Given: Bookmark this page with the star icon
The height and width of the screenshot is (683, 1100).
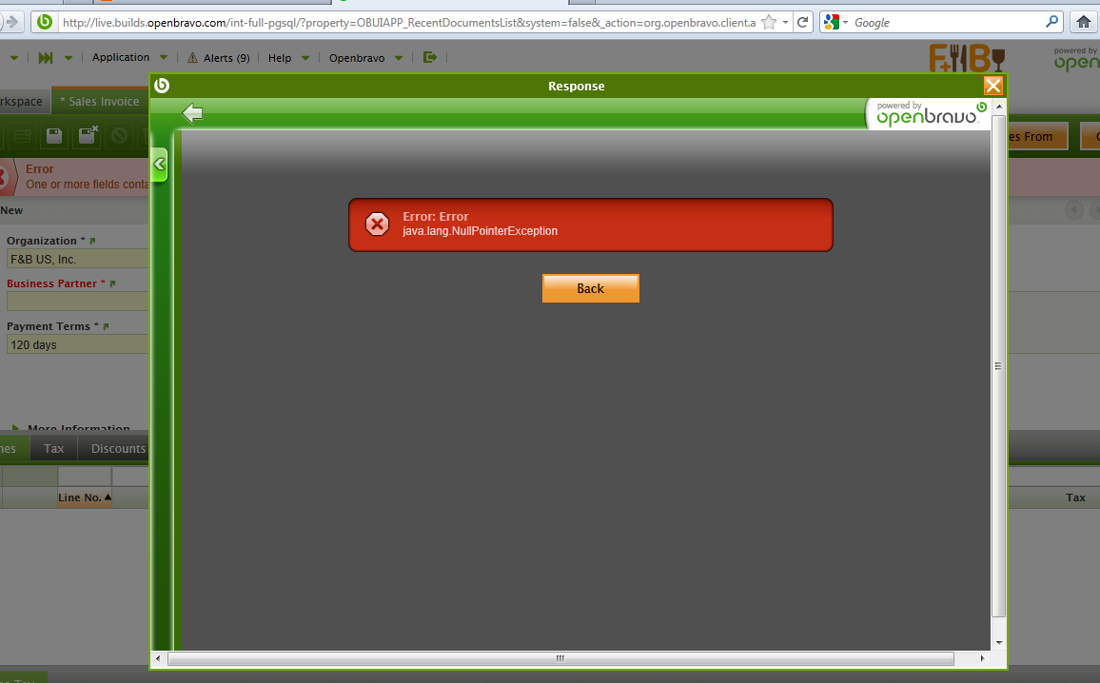Looking at the screenshot, I should click(769, 23).
